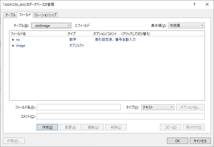Close the database management dialog

pos(207,4)
